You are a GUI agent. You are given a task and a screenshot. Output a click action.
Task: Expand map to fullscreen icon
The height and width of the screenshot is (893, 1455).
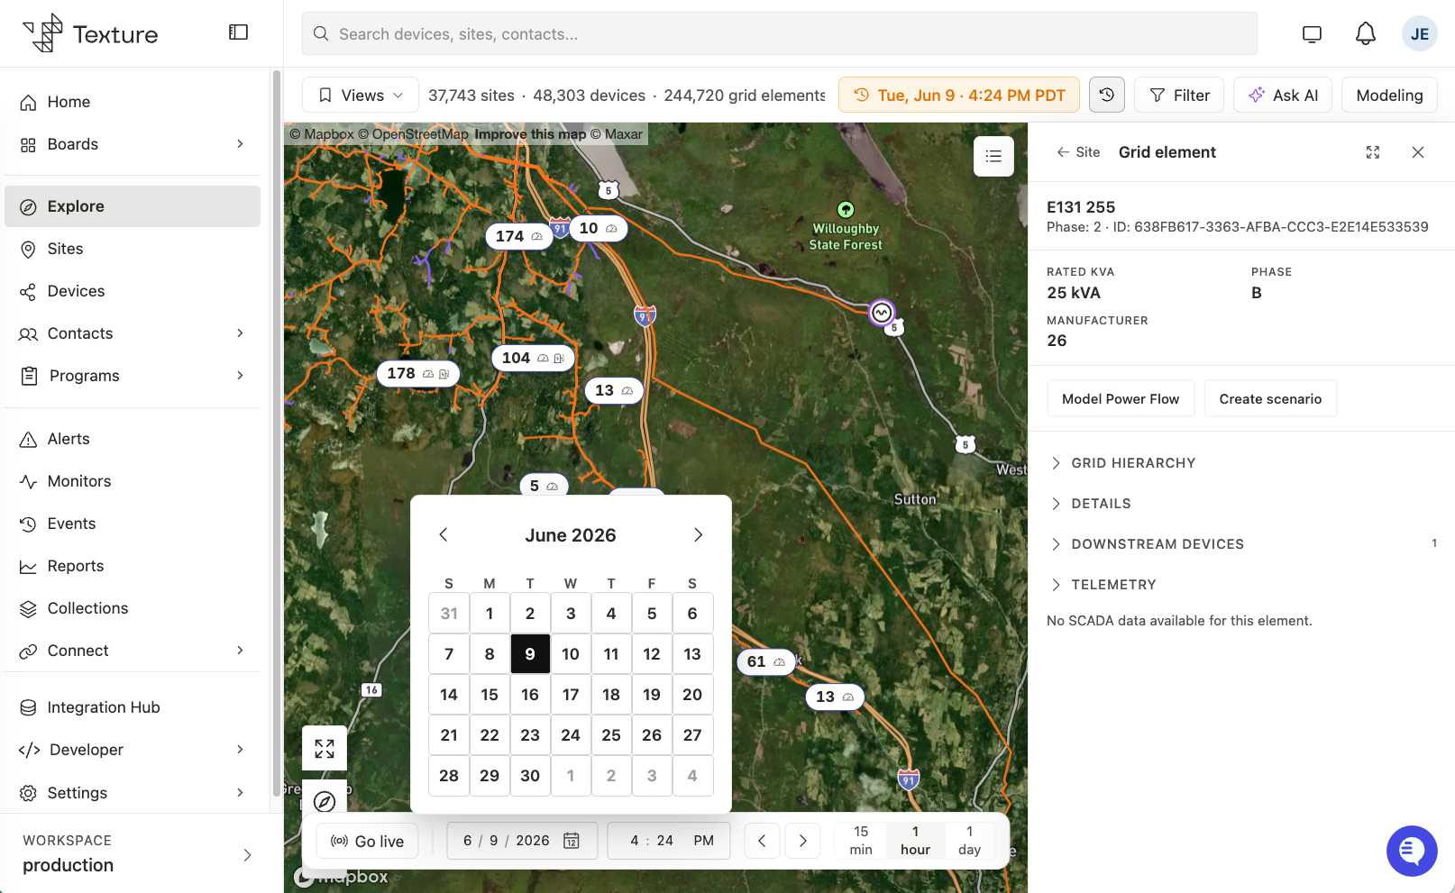(x=325, y=748)
